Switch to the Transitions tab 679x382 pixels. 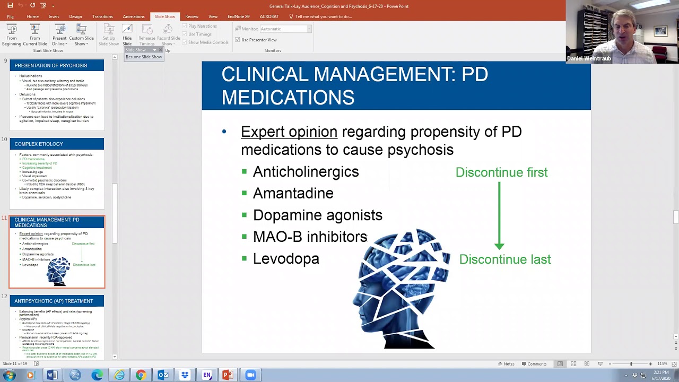(102, 16)
